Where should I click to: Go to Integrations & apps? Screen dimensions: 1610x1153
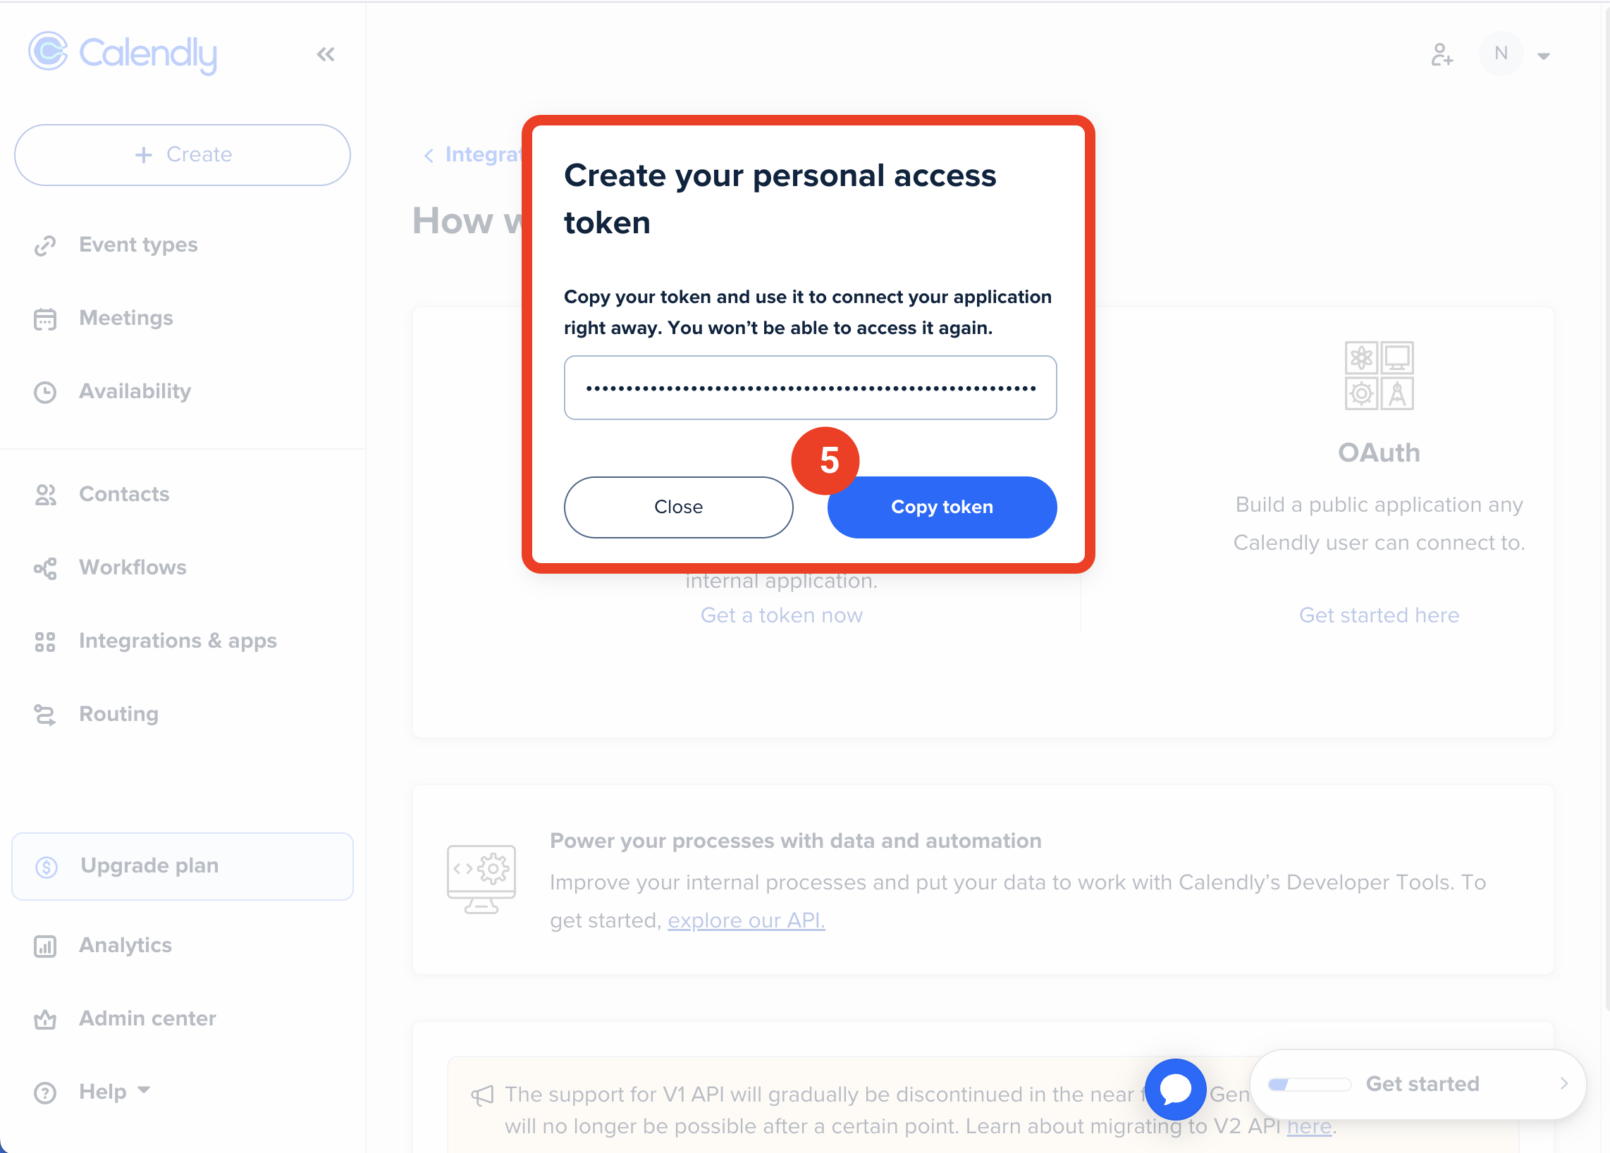click(x=178, y=641)
